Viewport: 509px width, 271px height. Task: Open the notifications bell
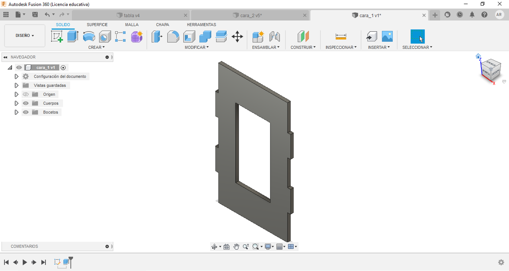[472, 15]
